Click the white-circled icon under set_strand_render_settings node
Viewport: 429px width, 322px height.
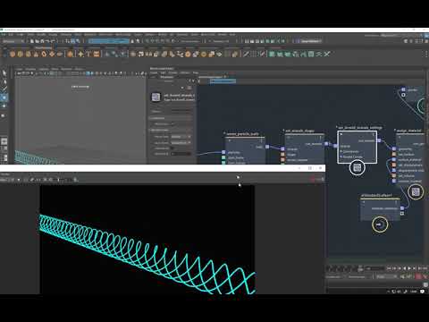[357, 167]
